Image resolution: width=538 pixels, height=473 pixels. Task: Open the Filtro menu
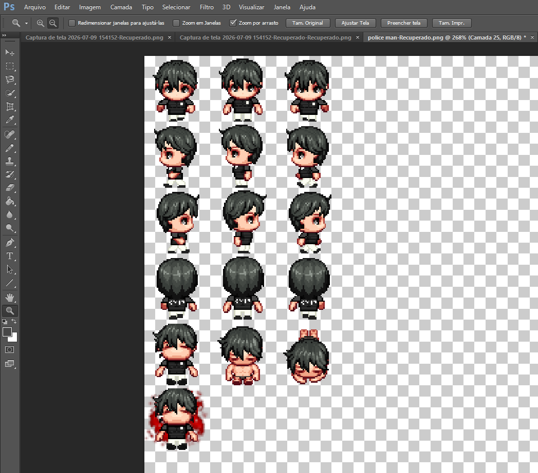pos(207,7)
